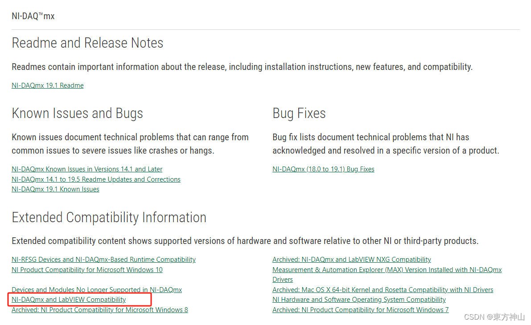
Task: Open the NI-DAQmx 19.1 Readme link
Action: [47, 85]
